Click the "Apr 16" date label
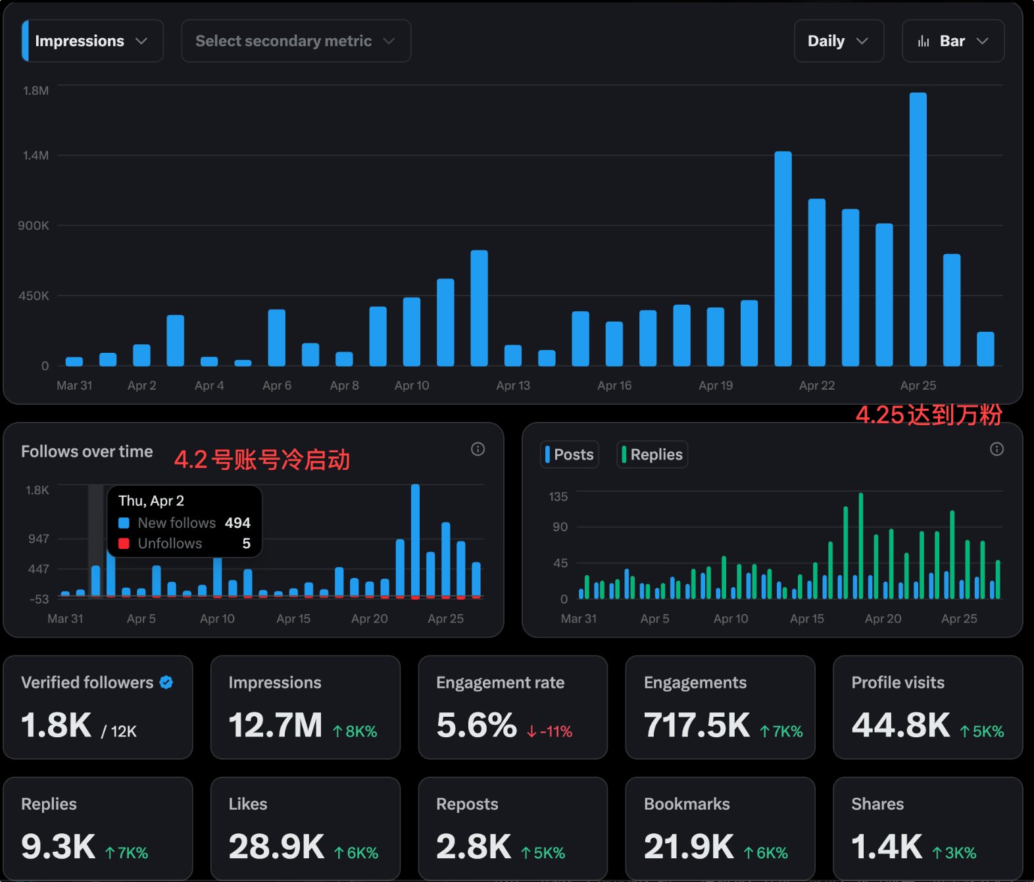The height and width of the screenshot is (882, 1034). pyautogui.click(x=614, y=386)
